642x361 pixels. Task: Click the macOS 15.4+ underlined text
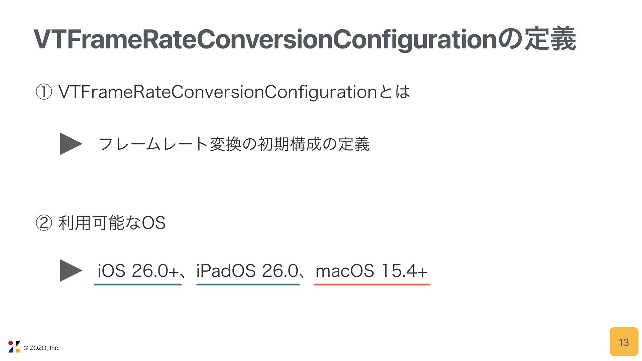pyautogui.click(x=371, y=271)
